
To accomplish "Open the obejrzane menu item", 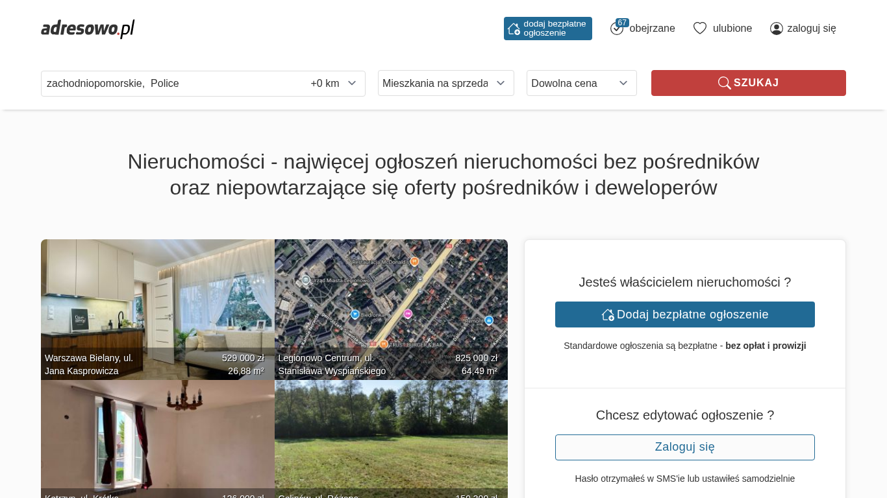I will click(x=652, y=29).
